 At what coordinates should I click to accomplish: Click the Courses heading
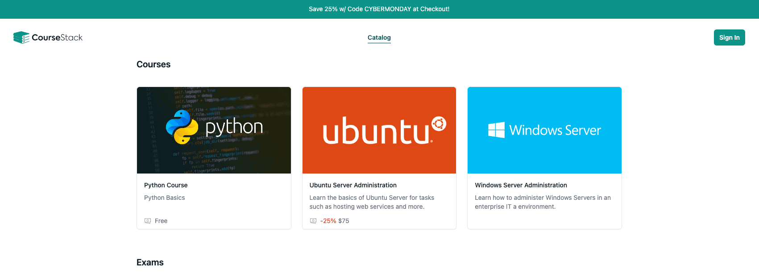point(153,64)
